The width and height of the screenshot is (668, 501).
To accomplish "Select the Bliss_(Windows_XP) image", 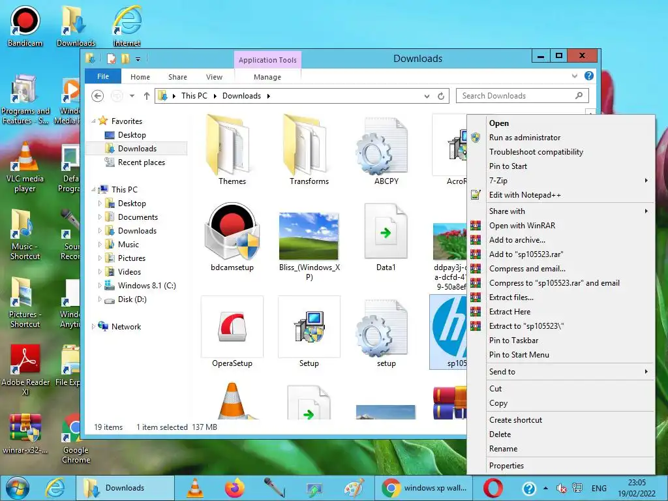I will pos(309,246).
